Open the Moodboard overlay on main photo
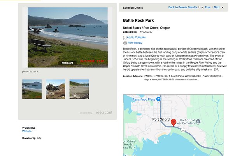 click(x=67, y=62)
